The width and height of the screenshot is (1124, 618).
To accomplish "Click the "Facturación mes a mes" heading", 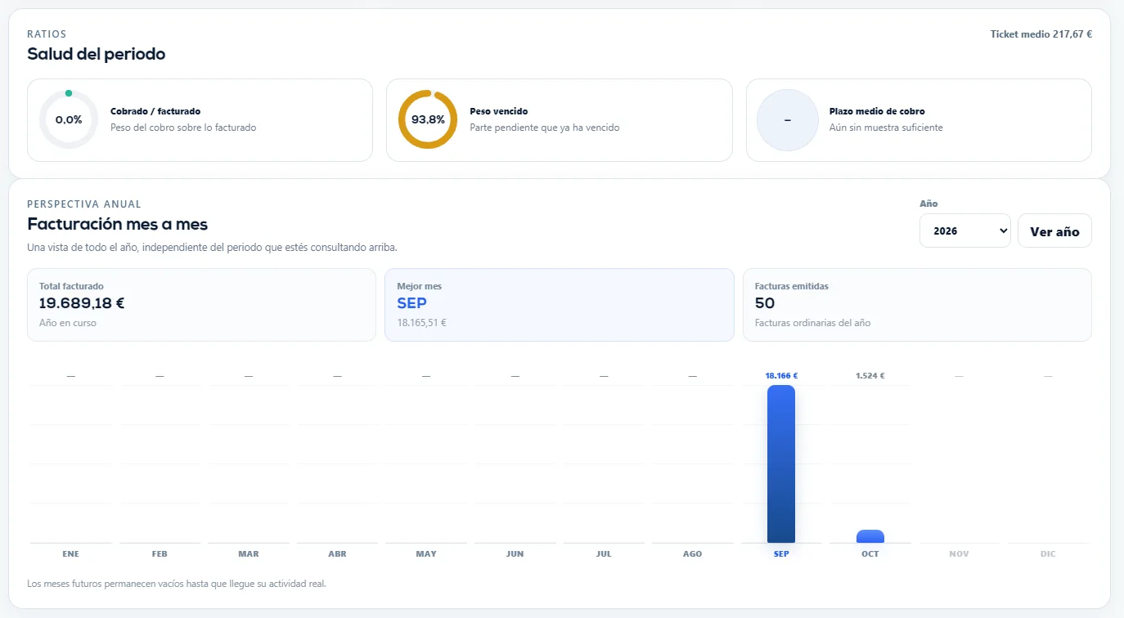I will (118, 224).
